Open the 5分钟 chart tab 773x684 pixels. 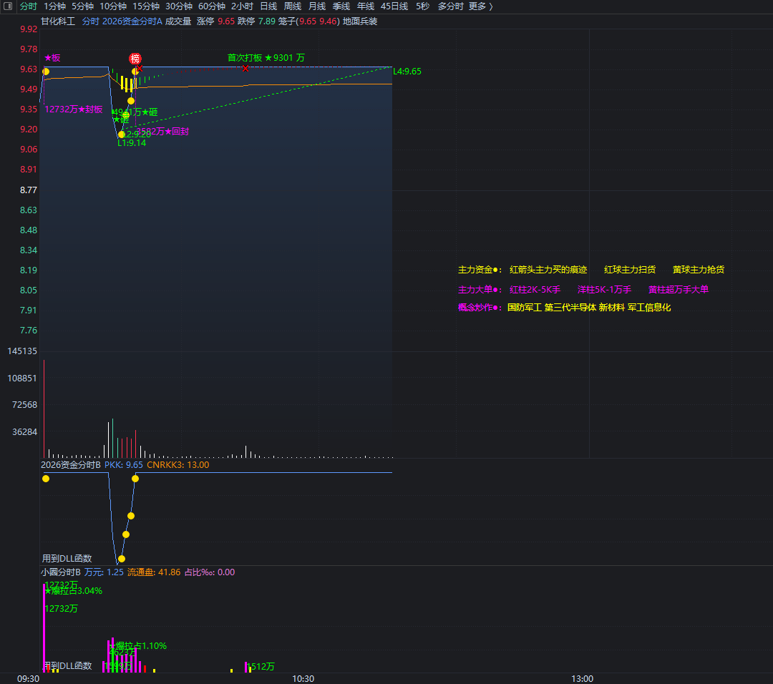pos(82,6)
